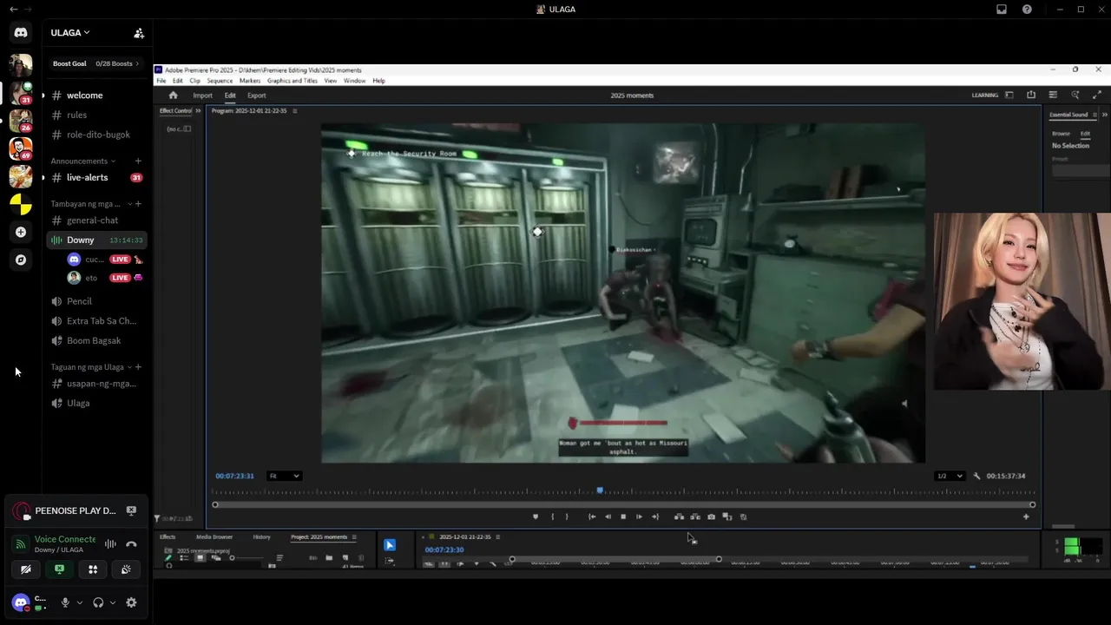Mute the Discord microphone
Screen dimensions: 1111x625
click(x=64, y=602)
